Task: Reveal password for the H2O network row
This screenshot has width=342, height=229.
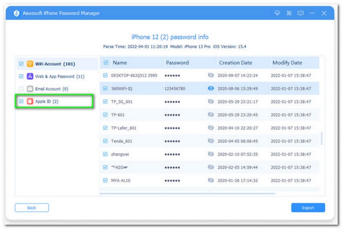Action: coord(210,167)
